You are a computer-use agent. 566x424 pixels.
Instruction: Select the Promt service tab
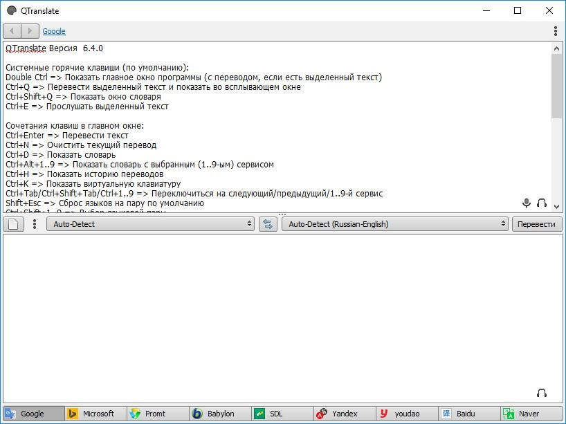[158, 414]
